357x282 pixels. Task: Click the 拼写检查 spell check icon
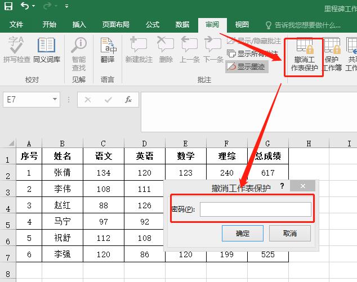point(17,50)
